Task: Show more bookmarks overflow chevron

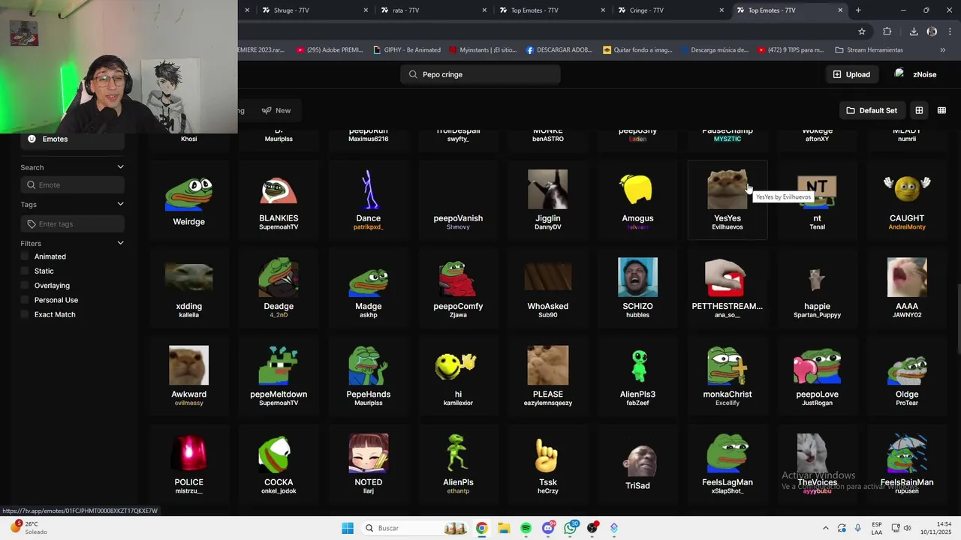Action: [942, 50]
